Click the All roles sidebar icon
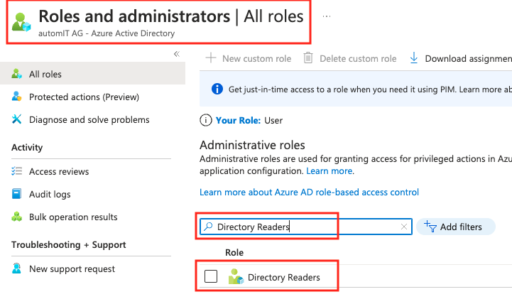This screenshot has height=304, width=512. coord(17,74)
